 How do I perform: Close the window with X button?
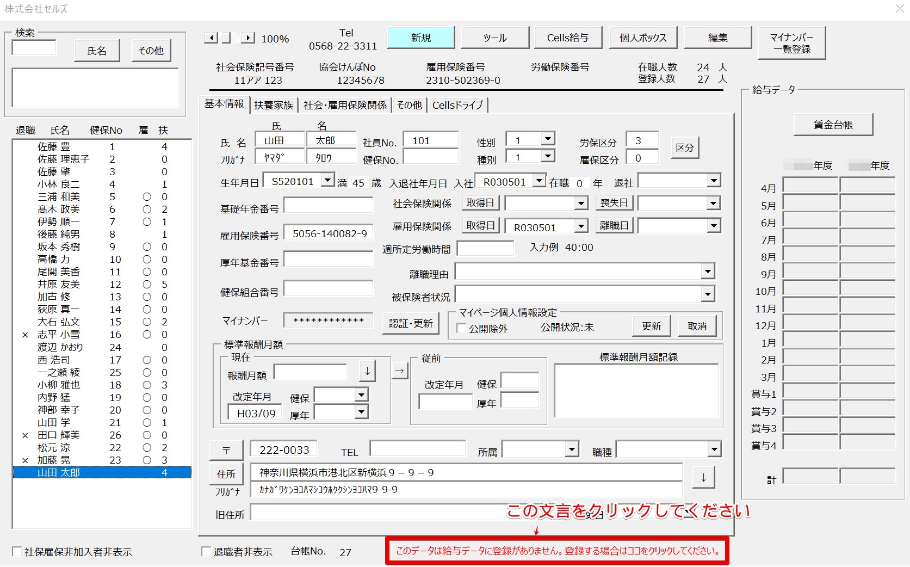(900, 8)
